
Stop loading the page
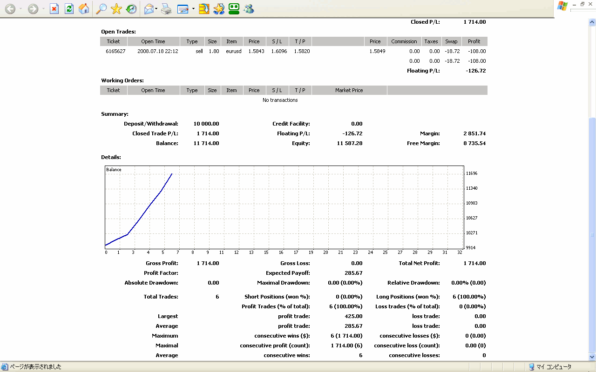[x=54, y=9]
